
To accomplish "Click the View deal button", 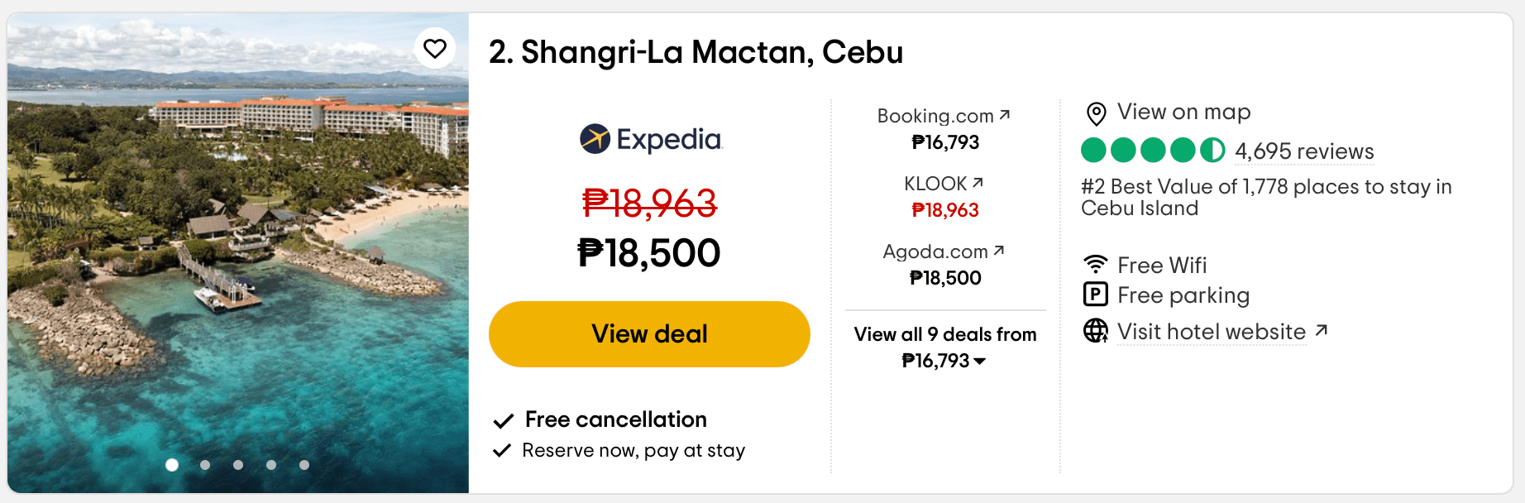I will coord(649,334).
